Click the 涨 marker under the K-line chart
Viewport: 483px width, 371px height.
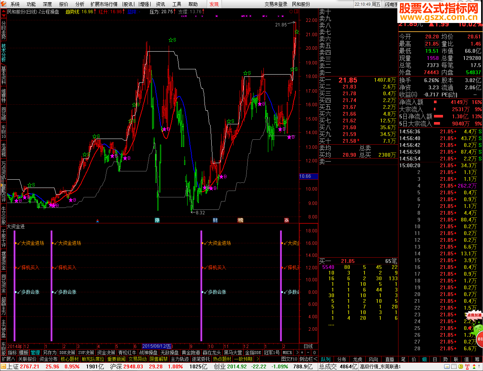point(286,220)
